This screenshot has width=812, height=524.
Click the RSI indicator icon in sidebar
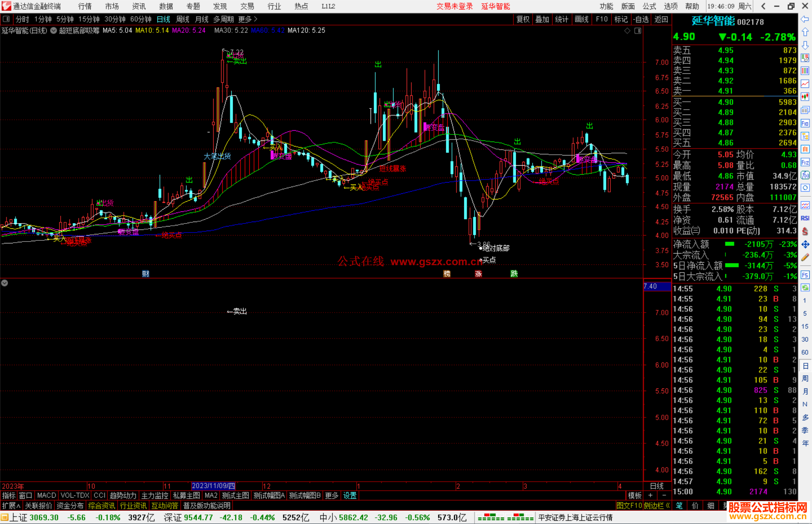(x=805, y=218)
